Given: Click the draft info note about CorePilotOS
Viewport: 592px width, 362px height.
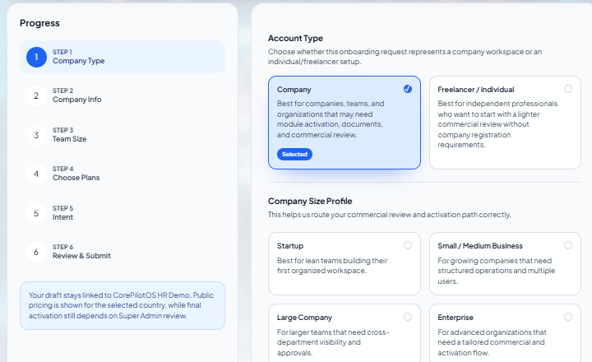Looking at the screenshot, I should click(123, 305).
